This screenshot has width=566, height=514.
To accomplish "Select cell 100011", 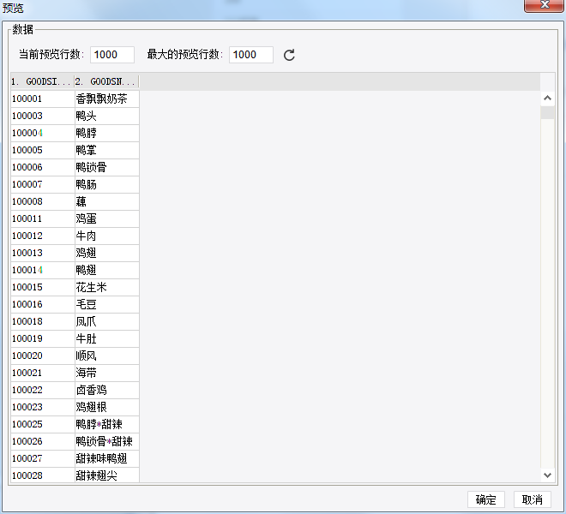I will click(x=43, y=218).
